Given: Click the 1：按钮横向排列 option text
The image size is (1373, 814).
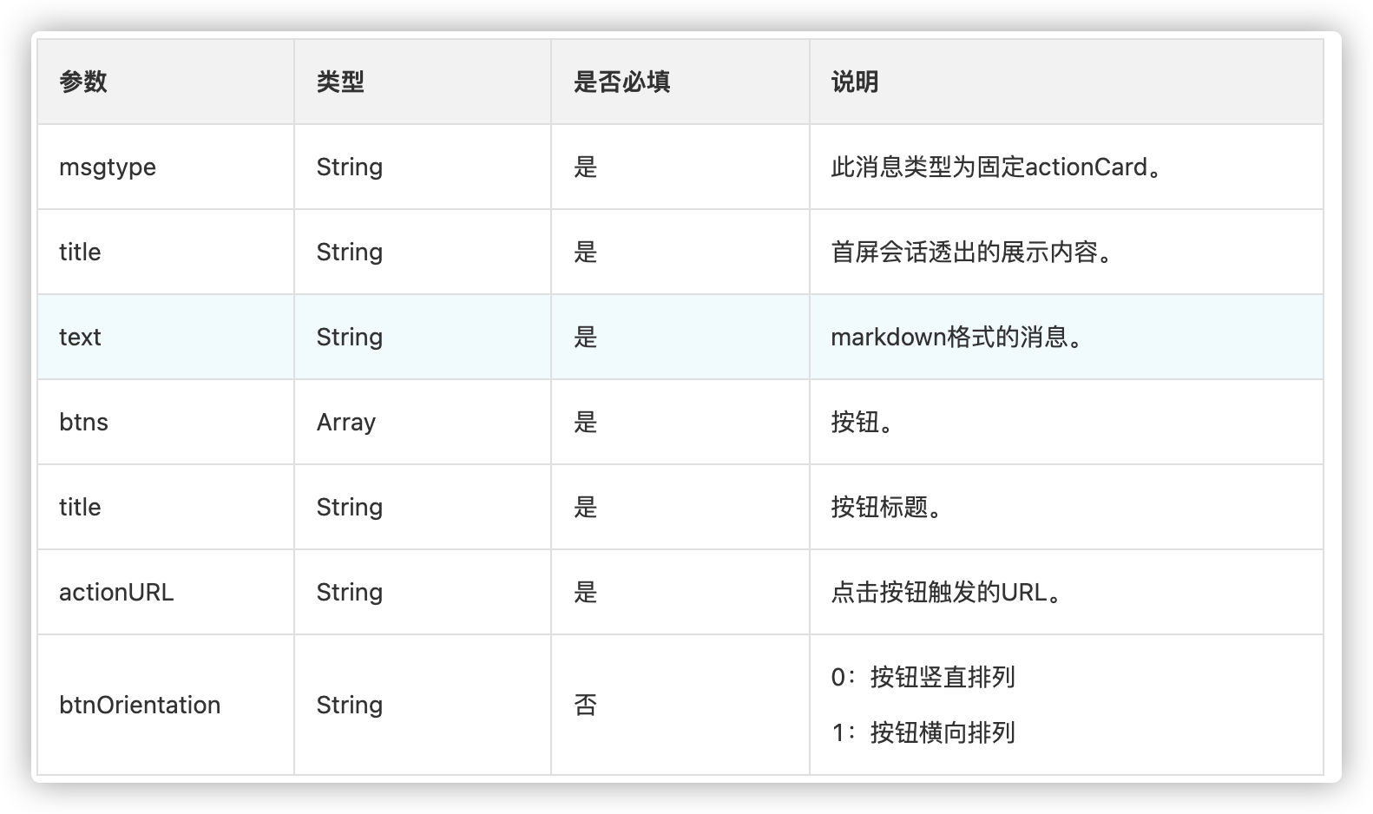Looking at the screenshot, I should coord(923,732).
